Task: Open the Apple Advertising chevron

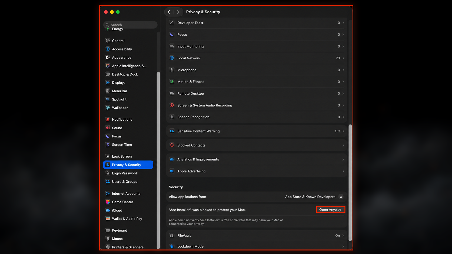Action: (x=343, y=171)
